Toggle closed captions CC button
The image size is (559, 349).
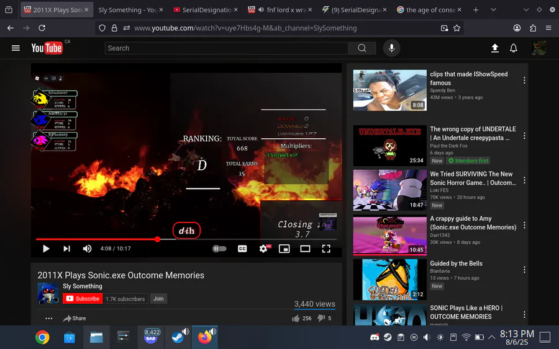[x=242, y=249]
